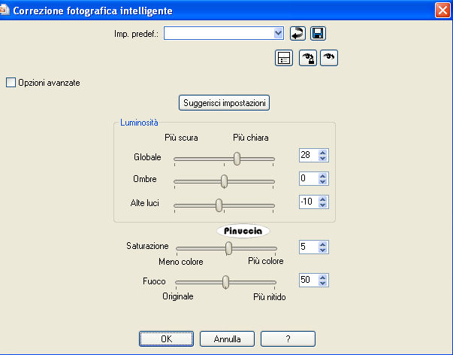Click the Ombre value field showing 0
Viewport: 453px width, 355px height.
pyautogui.click(x=309, y=178)
